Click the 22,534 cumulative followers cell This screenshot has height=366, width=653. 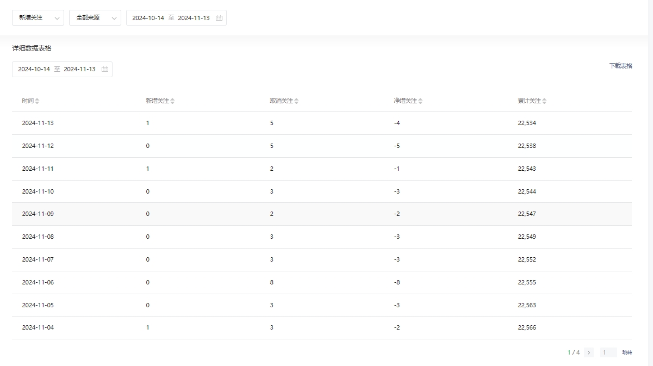click(x=527, y=123)
